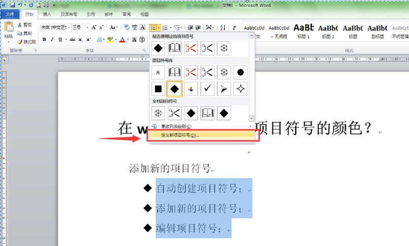Apply the 副标题 (Subtitle) style

(377, 31)
